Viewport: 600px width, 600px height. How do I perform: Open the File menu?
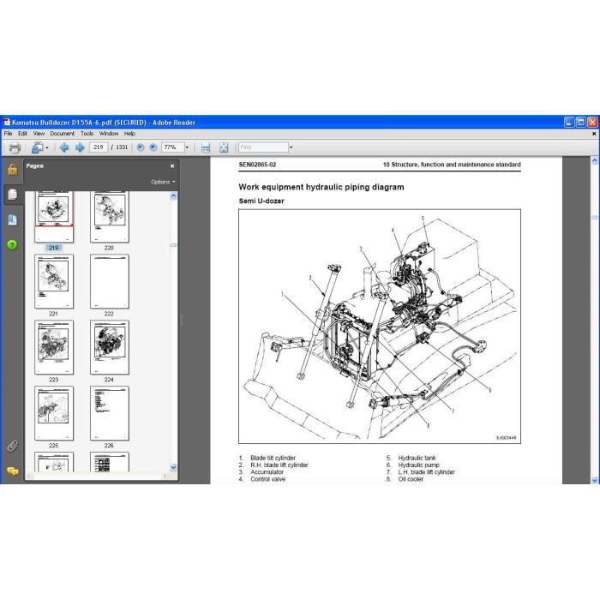point(8,134)
